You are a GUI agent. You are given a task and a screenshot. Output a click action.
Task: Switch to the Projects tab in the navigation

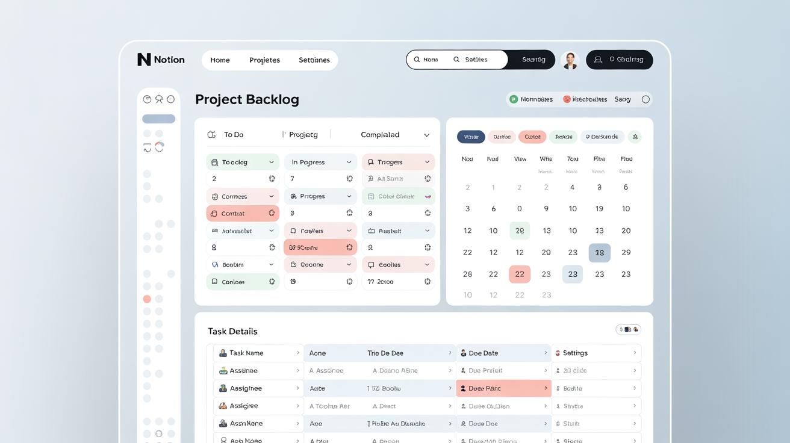pyautogui.click(x=265, y=60)
